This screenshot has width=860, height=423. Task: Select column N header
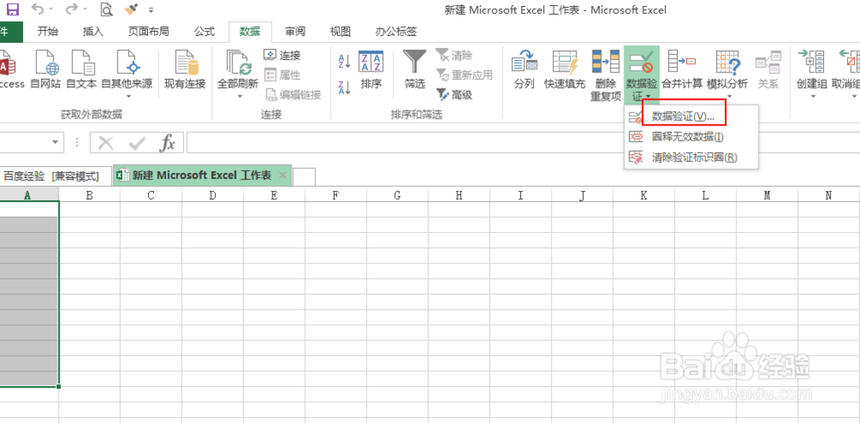pyautogui.click(x=828, y=195)
